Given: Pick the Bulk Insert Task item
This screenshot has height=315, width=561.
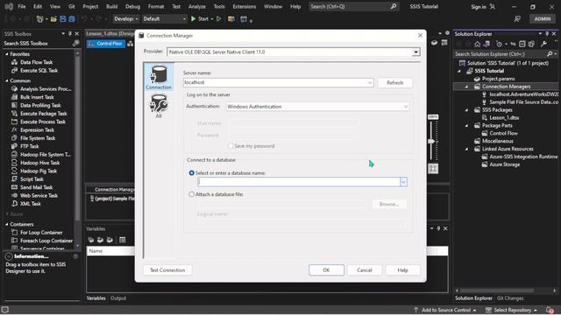Looking at the screenshot, I should [37, 97].
